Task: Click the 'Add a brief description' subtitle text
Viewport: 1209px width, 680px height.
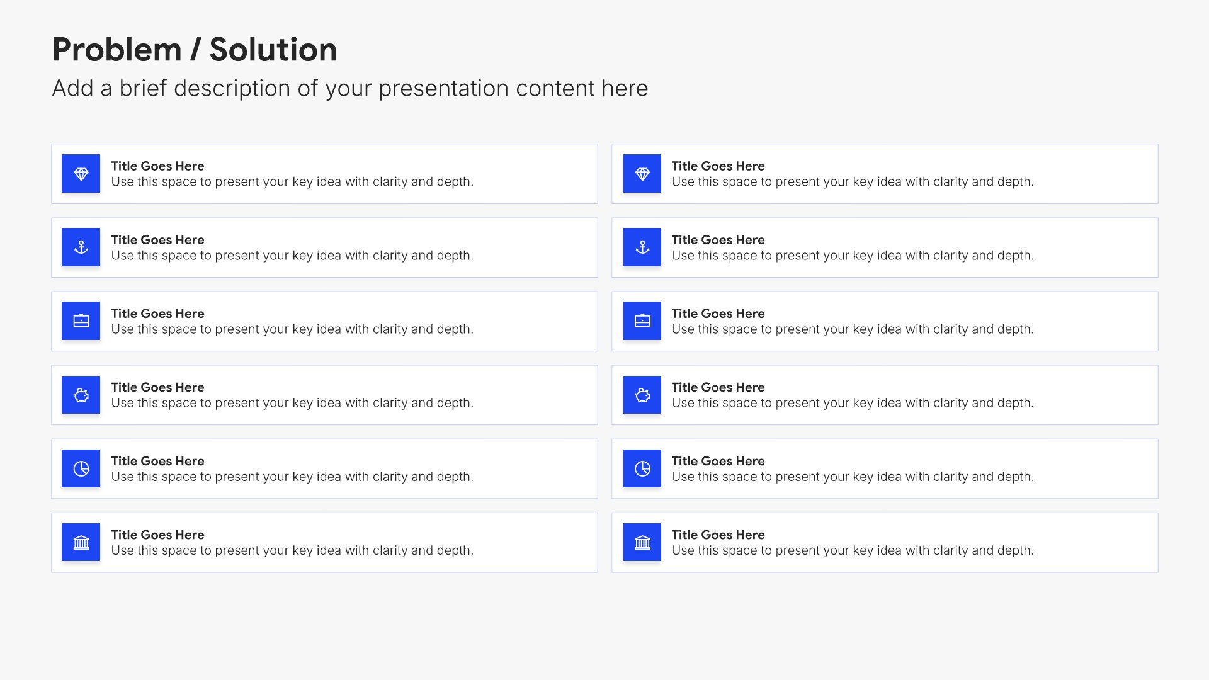Action: pyautogui.click(x=349, y=88)
